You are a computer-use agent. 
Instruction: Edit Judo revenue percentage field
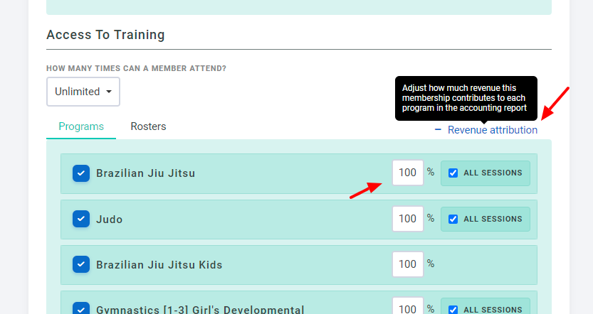tap(408, 219)
